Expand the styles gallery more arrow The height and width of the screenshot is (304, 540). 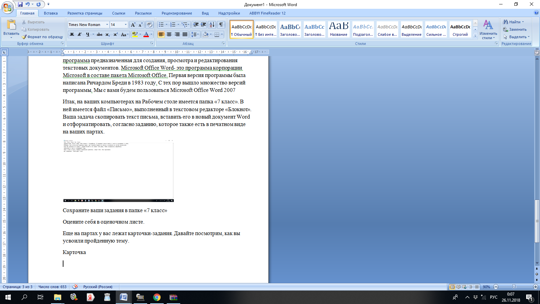pyautogui.click(x=475, y=36)
